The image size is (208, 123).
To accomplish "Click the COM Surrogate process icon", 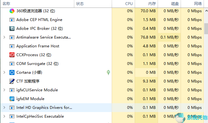I will [x=12, y=64].
